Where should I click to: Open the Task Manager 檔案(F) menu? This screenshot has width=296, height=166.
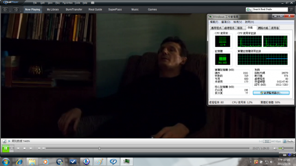(214, 22)
